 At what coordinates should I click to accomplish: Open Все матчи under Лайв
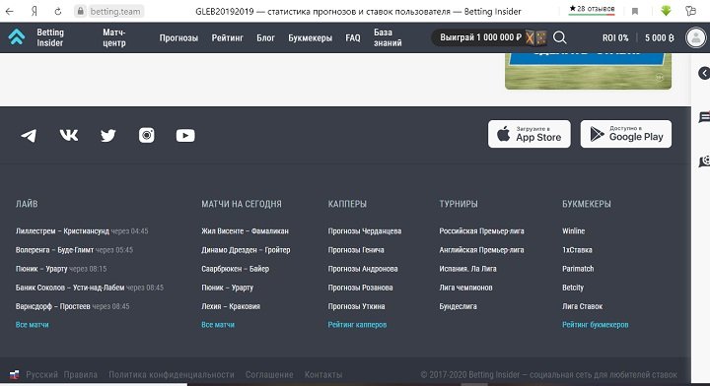[x=33, y=325]
